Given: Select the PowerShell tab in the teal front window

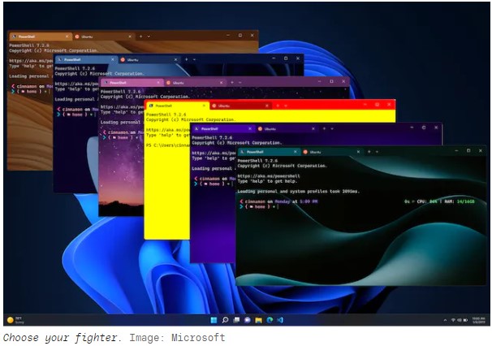Looking at the screenshot, I should (x=268, y=152).
